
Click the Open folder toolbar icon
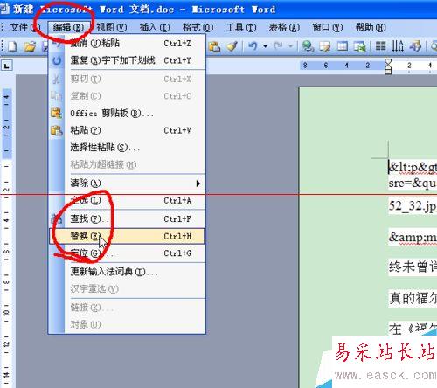point(30,46)
